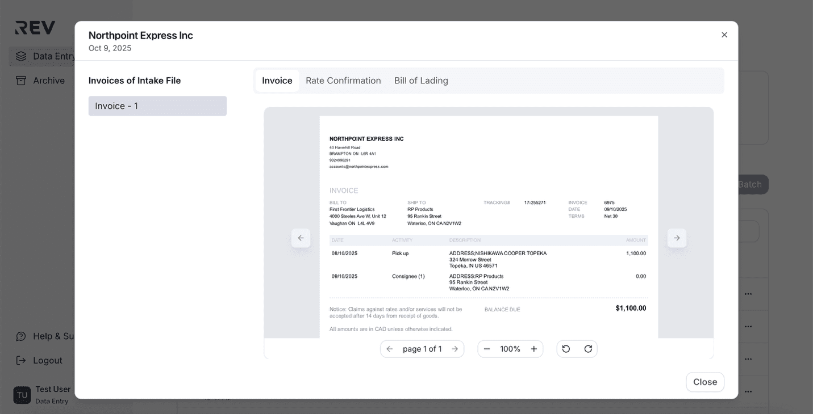This screenshot has width=813, height=414.
Task: Select the Invoice - 1 entry
Action: coord(157,105)
